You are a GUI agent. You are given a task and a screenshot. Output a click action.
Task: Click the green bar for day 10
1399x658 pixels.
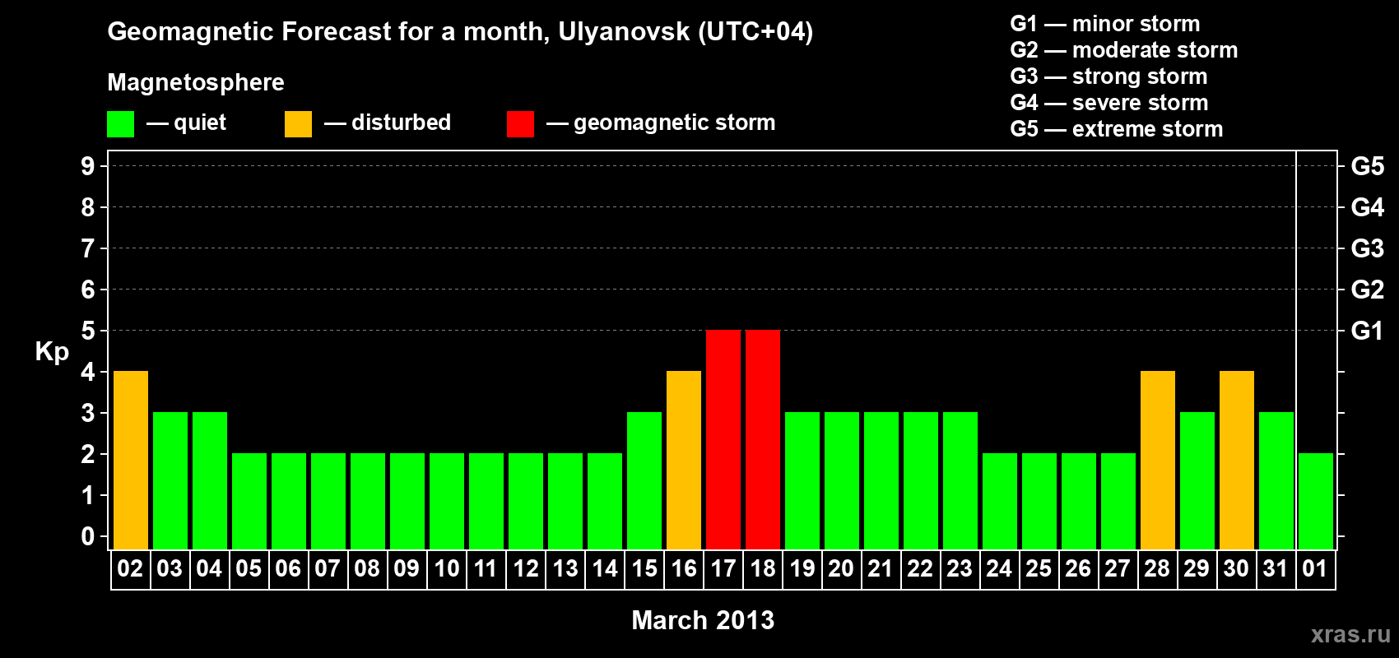[447, 501]
